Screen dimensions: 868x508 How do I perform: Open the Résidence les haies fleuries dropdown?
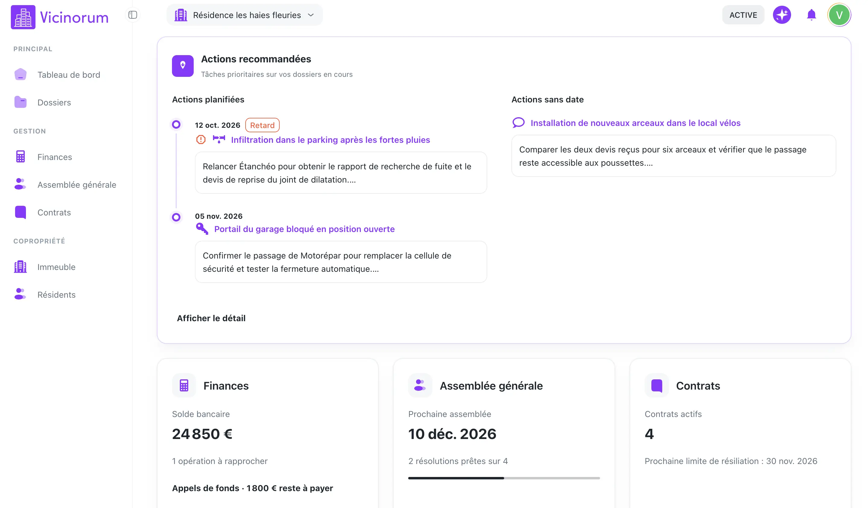(245, 15)
